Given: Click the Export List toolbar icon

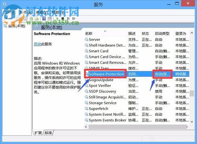Looking at the screenshot, I should pos(37,18).
